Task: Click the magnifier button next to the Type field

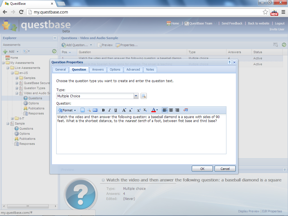Action: coord(144,96)
